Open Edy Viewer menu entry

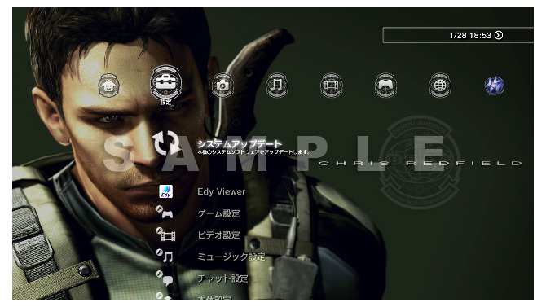[x=221, y=192]
